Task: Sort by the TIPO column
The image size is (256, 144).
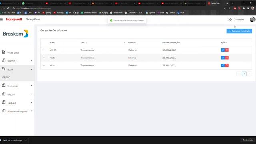Action: pos(86,42)
